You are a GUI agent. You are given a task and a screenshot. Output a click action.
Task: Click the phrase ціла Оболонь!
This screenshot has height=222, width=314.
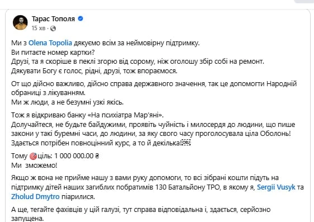tap(275, 134)
